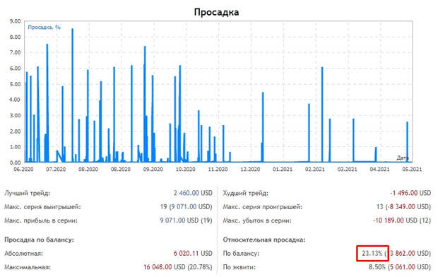
Task: Click the value 16 048.00 USD (20.78%)
Action: click(x=178, y=267)
